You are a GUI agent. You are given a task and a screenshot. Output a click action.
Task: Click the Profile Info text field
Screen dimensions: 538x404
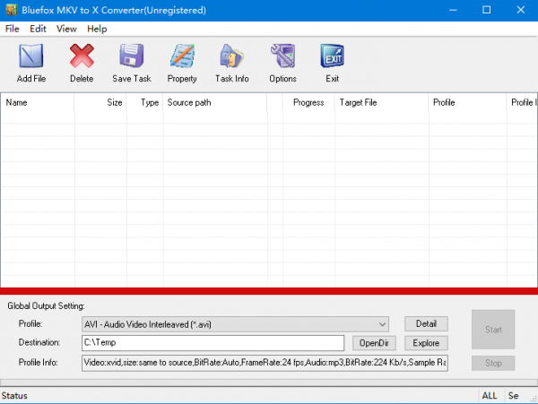click(264, 363)
